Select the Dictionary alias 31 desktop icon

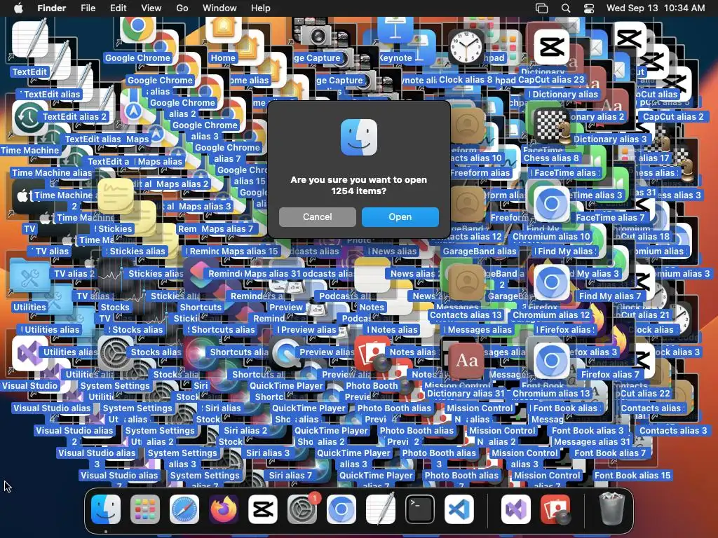tap(466, 361)
